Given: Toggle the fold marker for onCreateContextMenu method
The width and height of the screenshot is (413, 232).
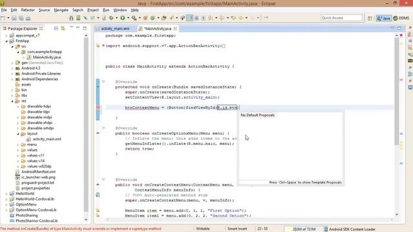Looking at the screenshot, I should tap(103, 179).
